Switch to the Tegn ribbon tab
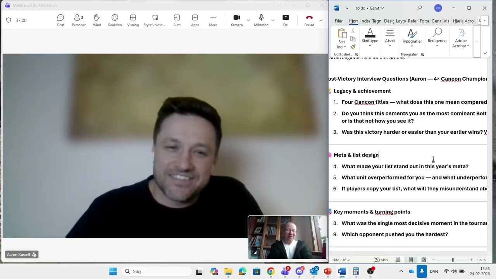 click(377, 21)
